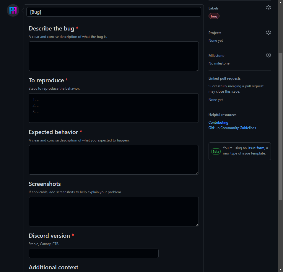
Task: Open the Milestone settings gear
Action: 269,55
